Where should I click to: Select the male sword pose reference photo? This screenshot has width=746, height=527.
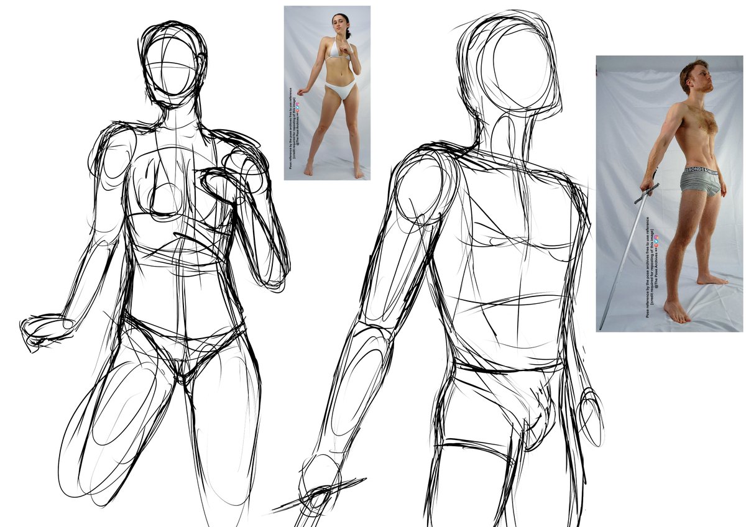pos(669,194)
